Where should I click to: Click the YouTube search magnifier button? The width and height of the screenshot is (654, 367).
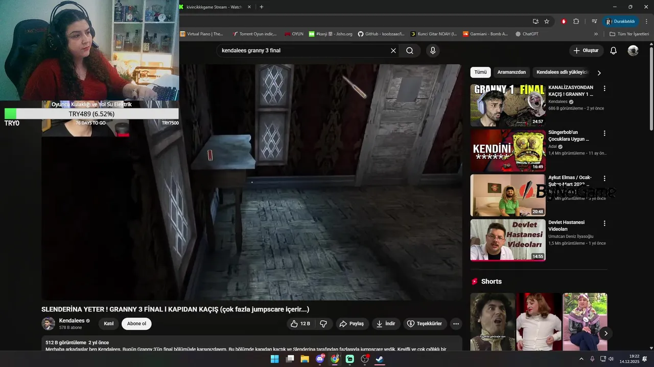(410, 50)
